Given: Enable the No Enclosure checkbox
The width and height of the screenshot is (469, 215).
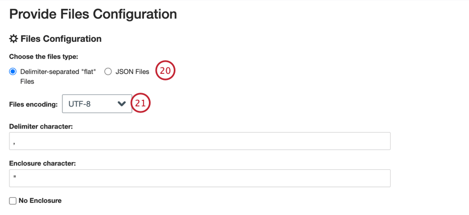Looking at the screenshot, I should (x=13, y=201).
